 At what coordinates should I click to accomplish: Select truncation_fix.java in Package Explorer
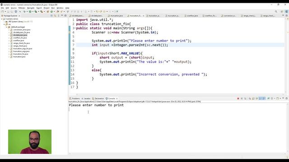(x=21, y=54)
